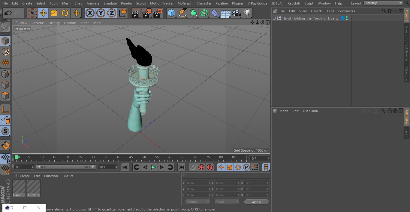Activate the Rotate tool

[x=65, y=13]
